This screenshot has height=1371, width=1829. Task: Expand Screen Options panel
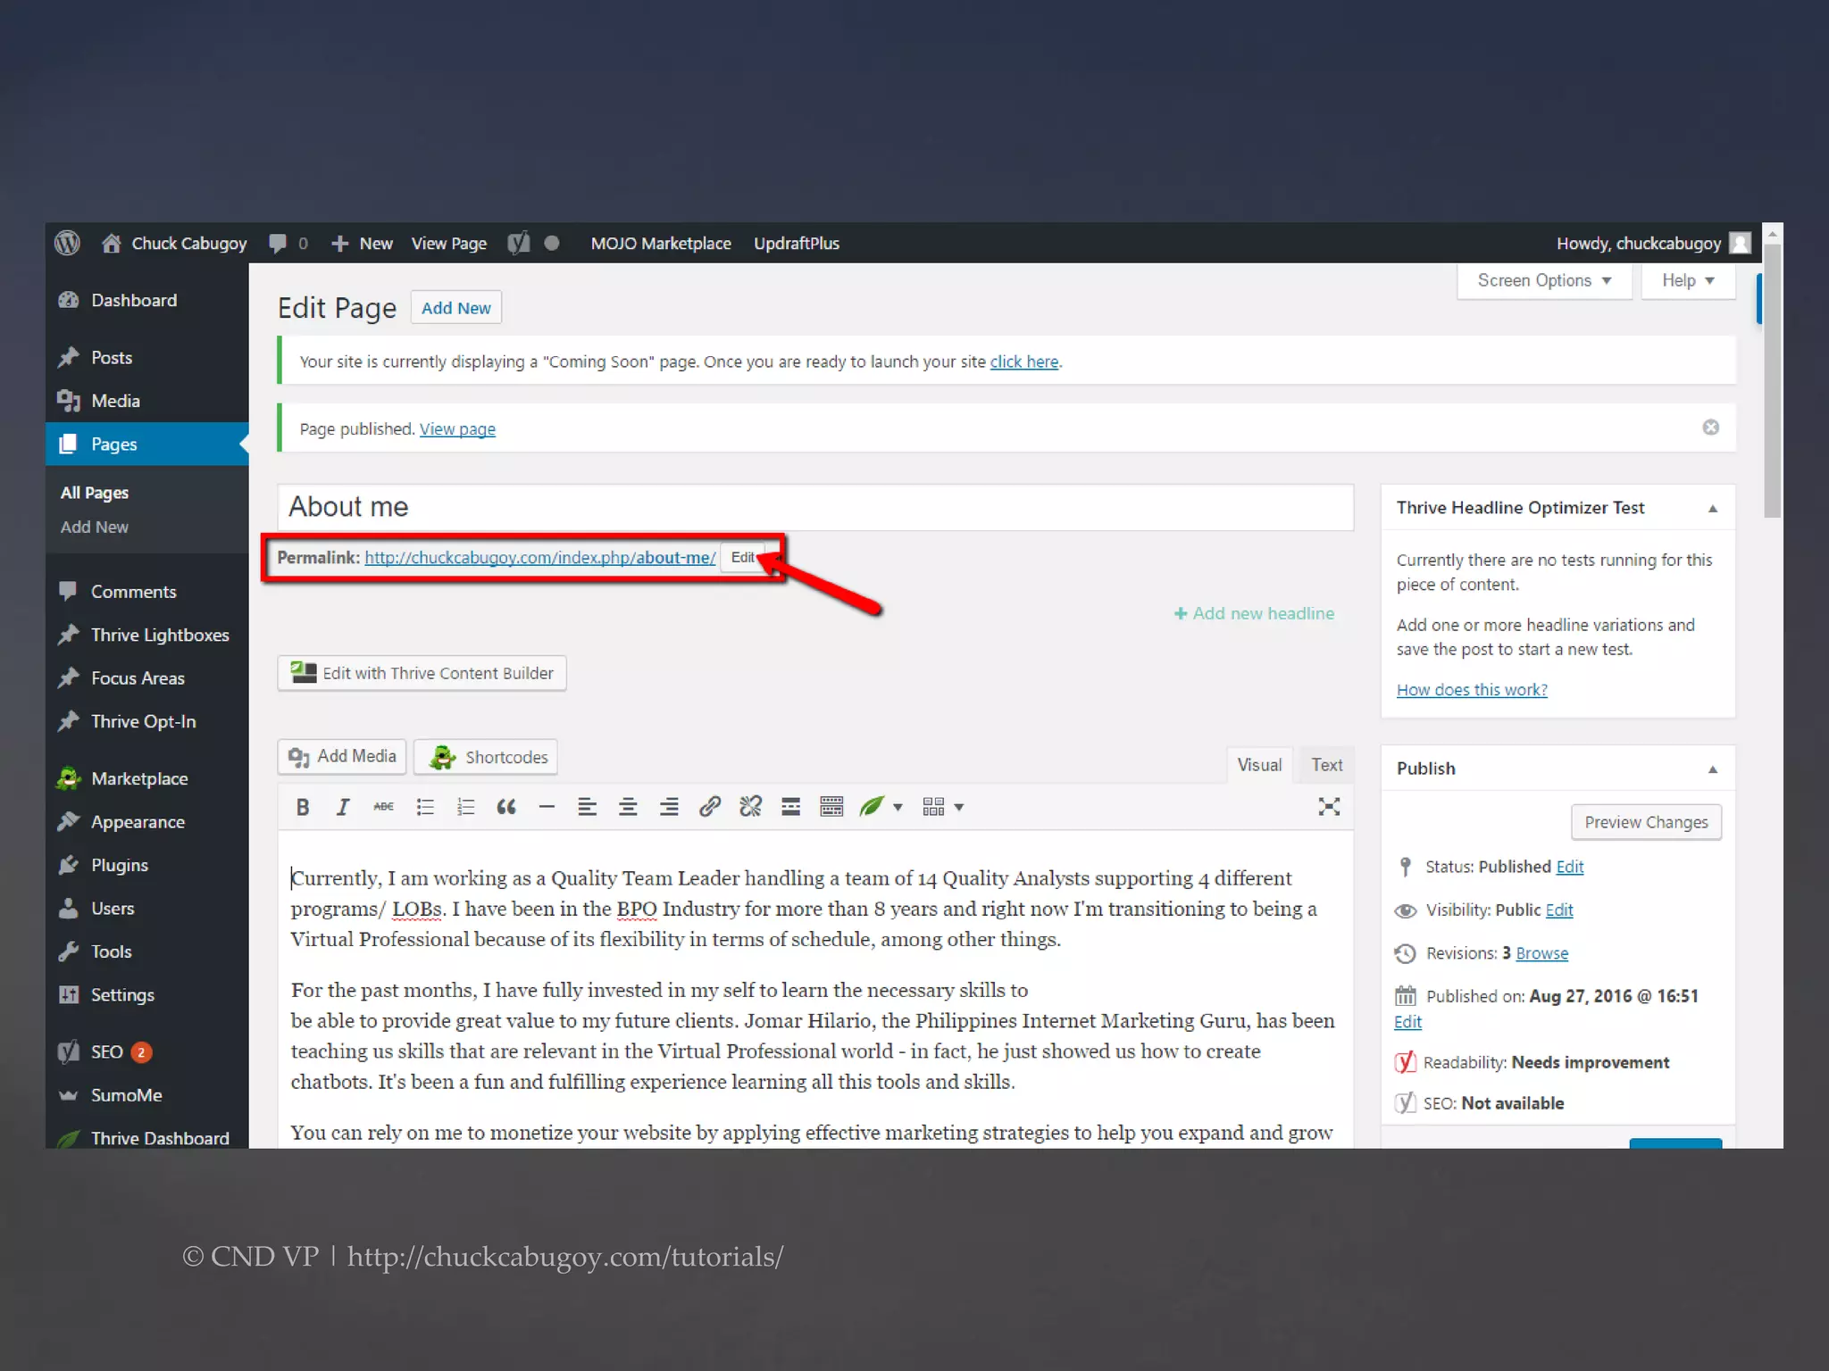(1544, 280)
